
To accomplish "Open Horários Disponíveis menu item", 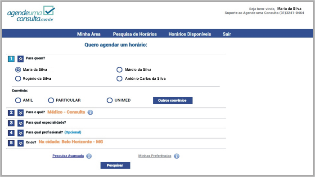I will tap(189, 34).
